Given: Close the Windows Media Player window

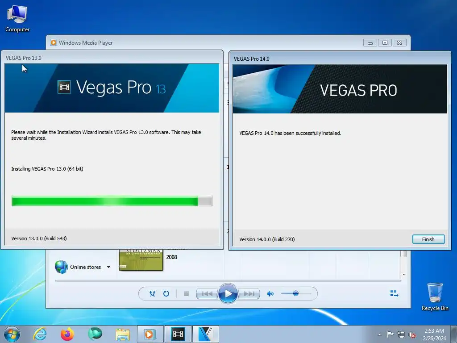Looking at the screenshot, I should click(x=399, y=42).
